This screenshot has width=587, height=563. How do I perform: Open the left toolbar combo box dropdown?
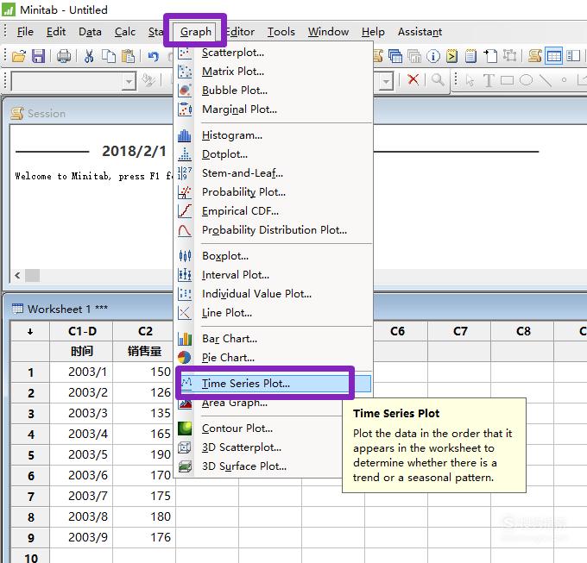(x=129, y=81)
